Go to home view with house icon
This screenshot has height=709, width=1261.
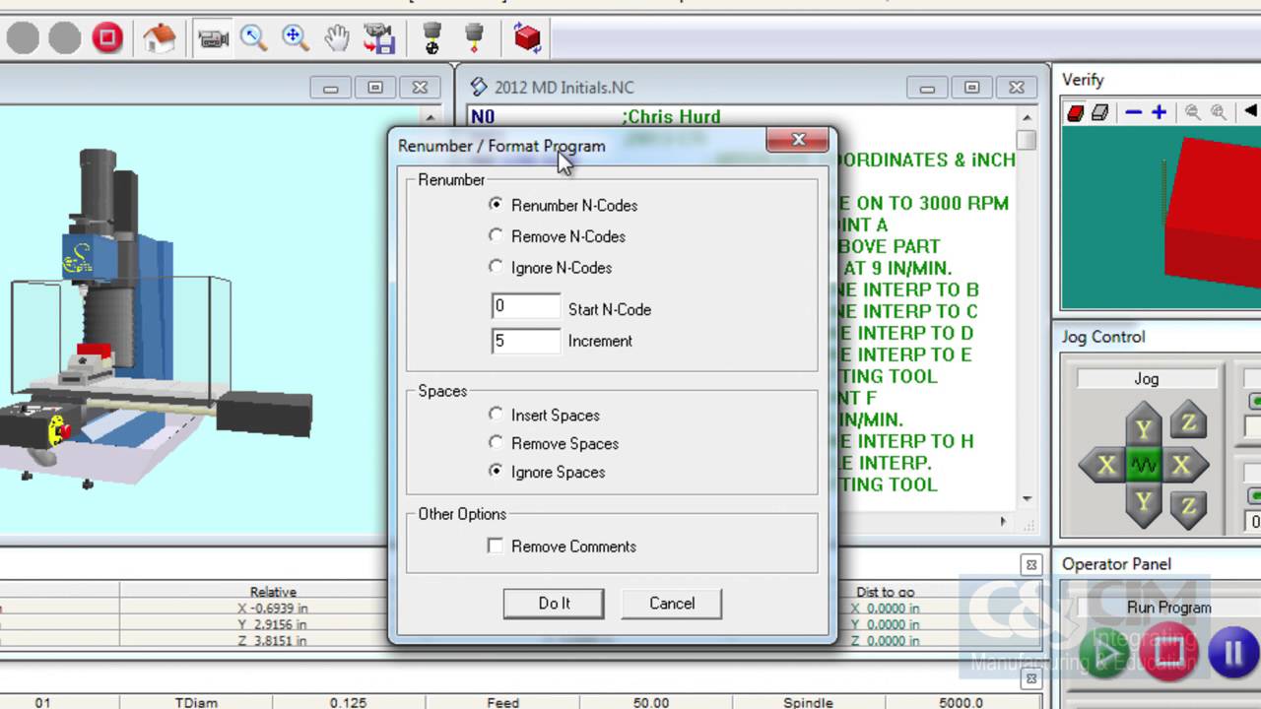pos(159,38)
